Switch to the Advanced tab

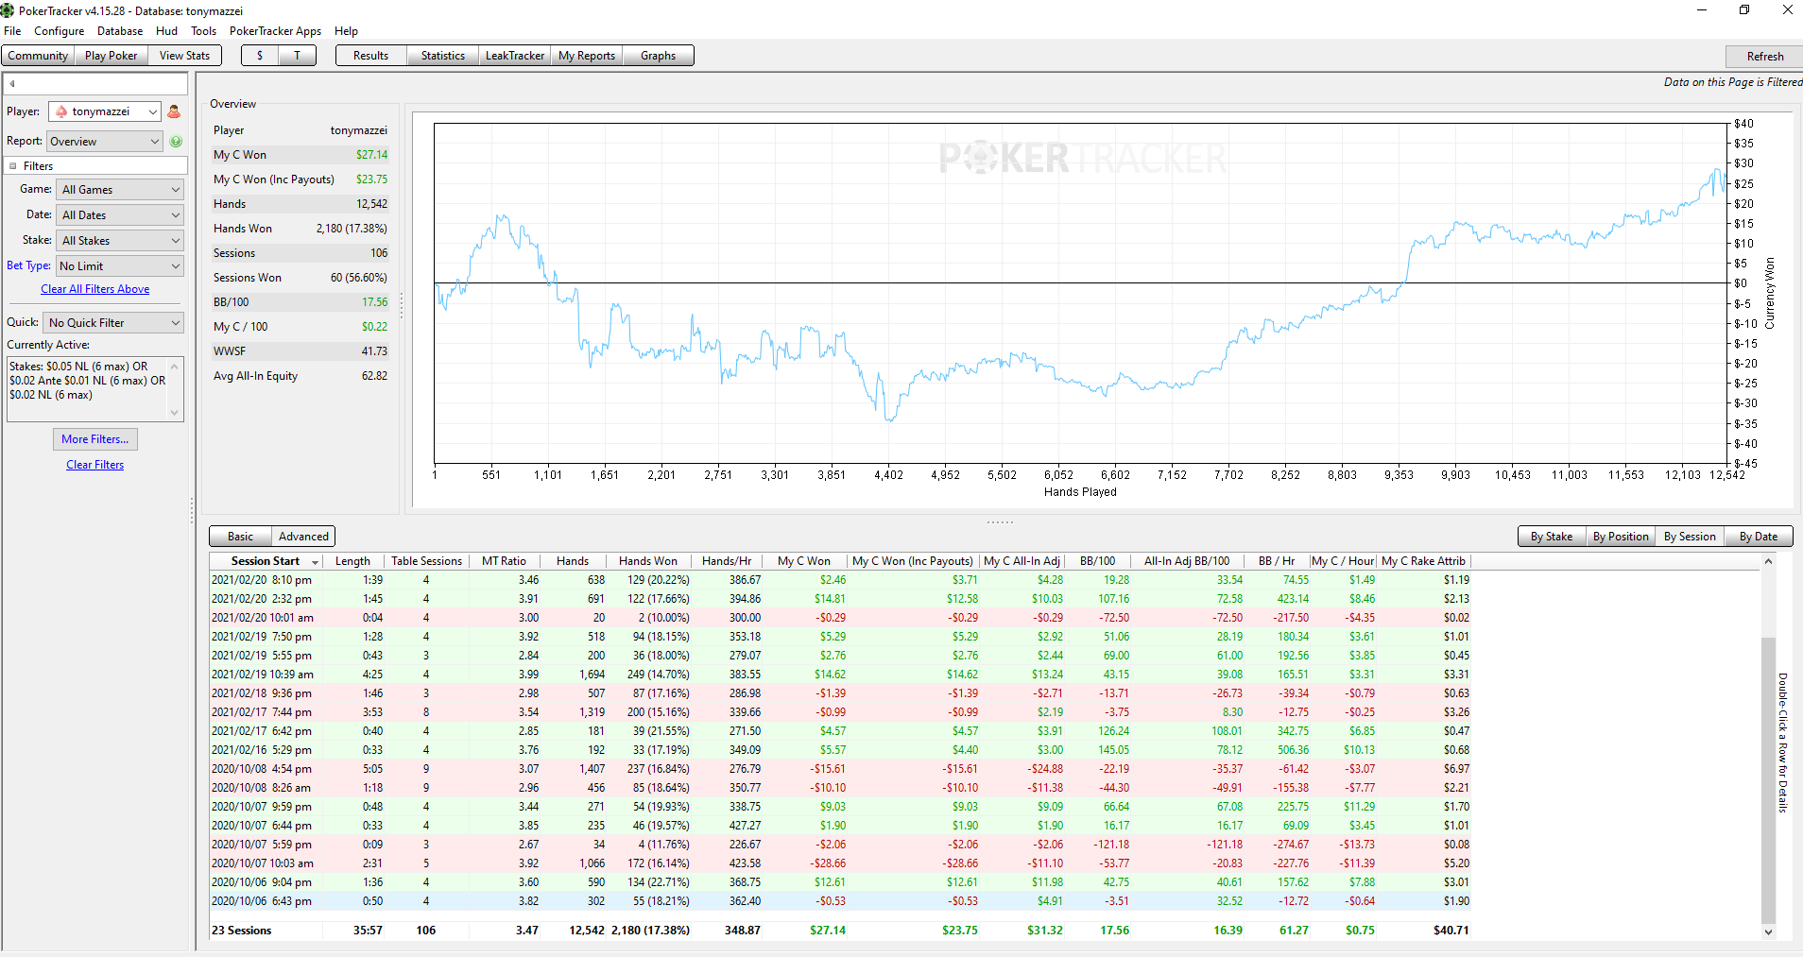303,537
